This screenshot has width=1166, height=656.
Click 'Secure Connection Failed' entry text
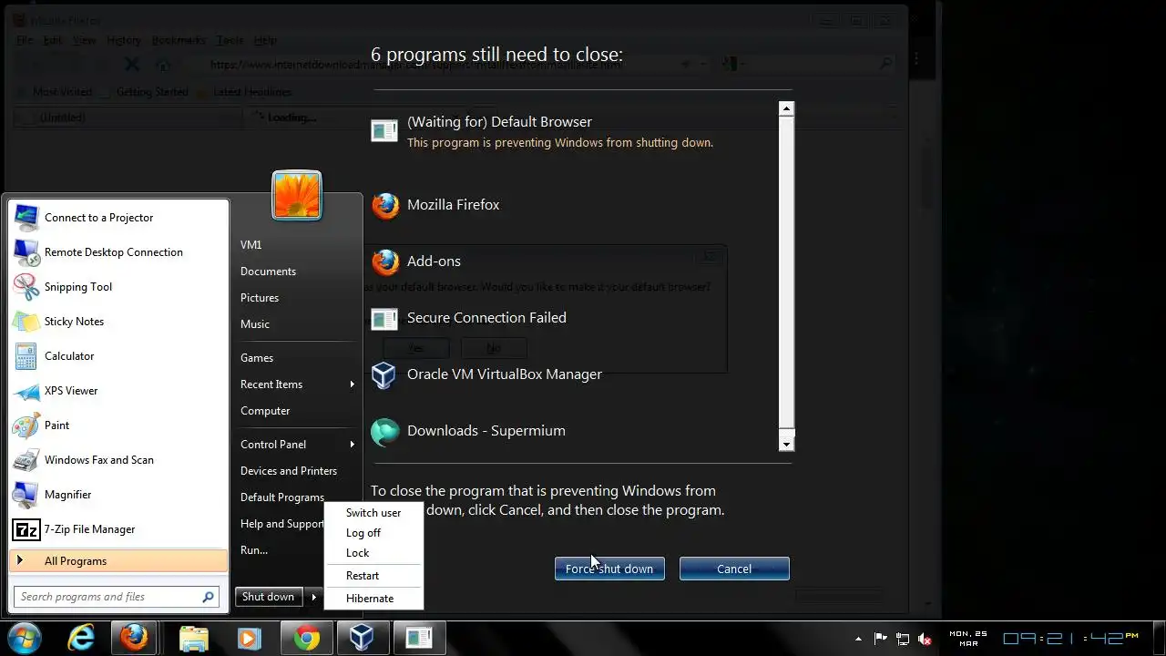pos(486,318)
